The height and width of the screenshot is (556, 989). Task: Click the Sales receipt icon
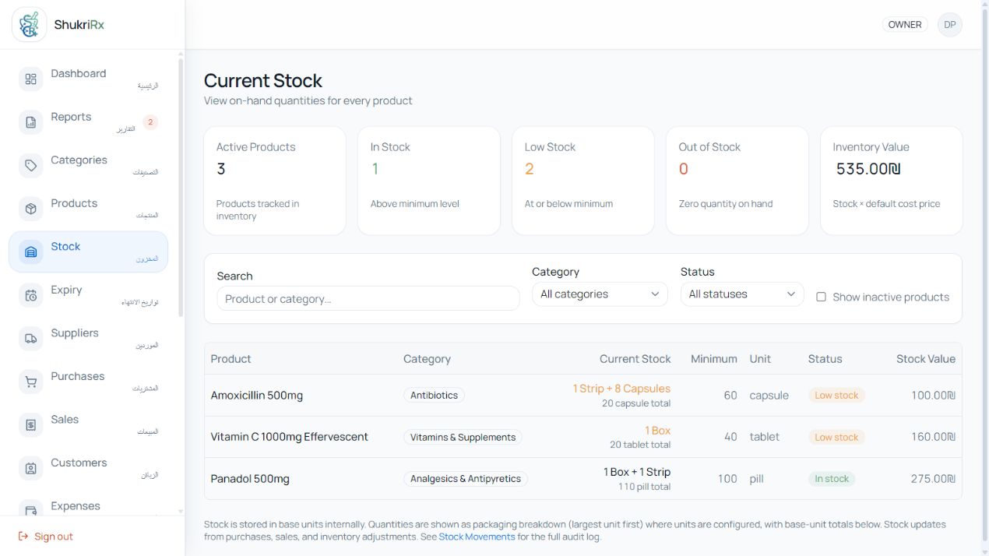point(31,424)
